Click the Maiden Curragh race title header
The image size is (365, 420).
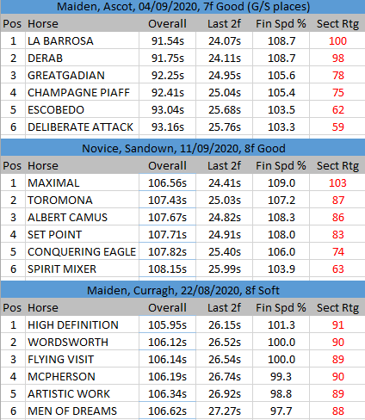pyautogui.click(x=182, y=290)
